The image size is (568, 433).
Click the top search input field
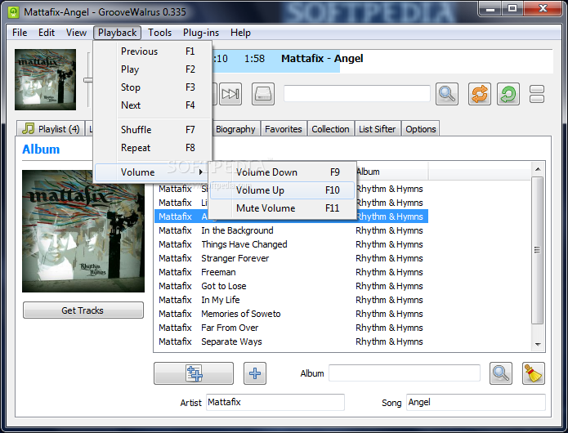[357, 94]
